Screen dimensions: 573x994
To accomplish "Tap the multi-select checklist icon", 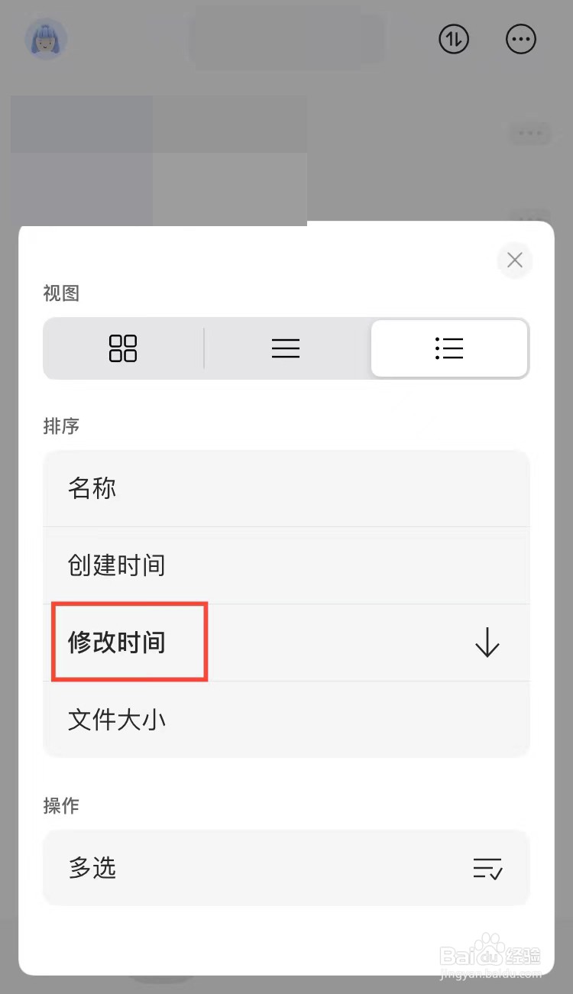I will pyautogui.click(x=487, y=869).
